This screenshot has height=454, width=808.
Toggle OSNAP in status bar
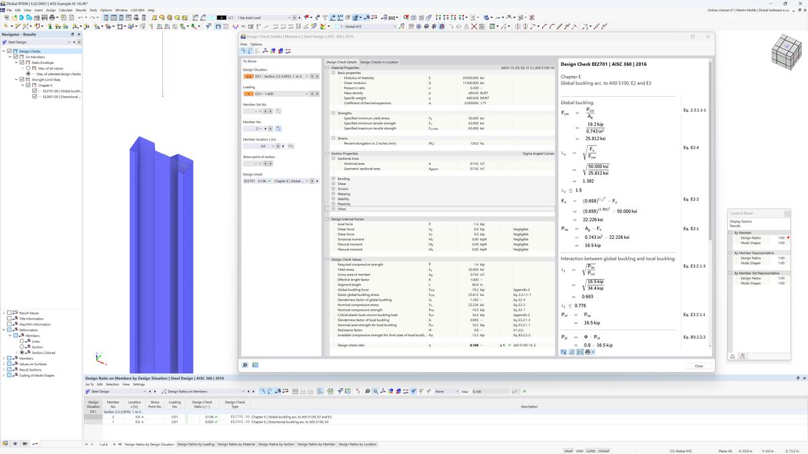604,451
